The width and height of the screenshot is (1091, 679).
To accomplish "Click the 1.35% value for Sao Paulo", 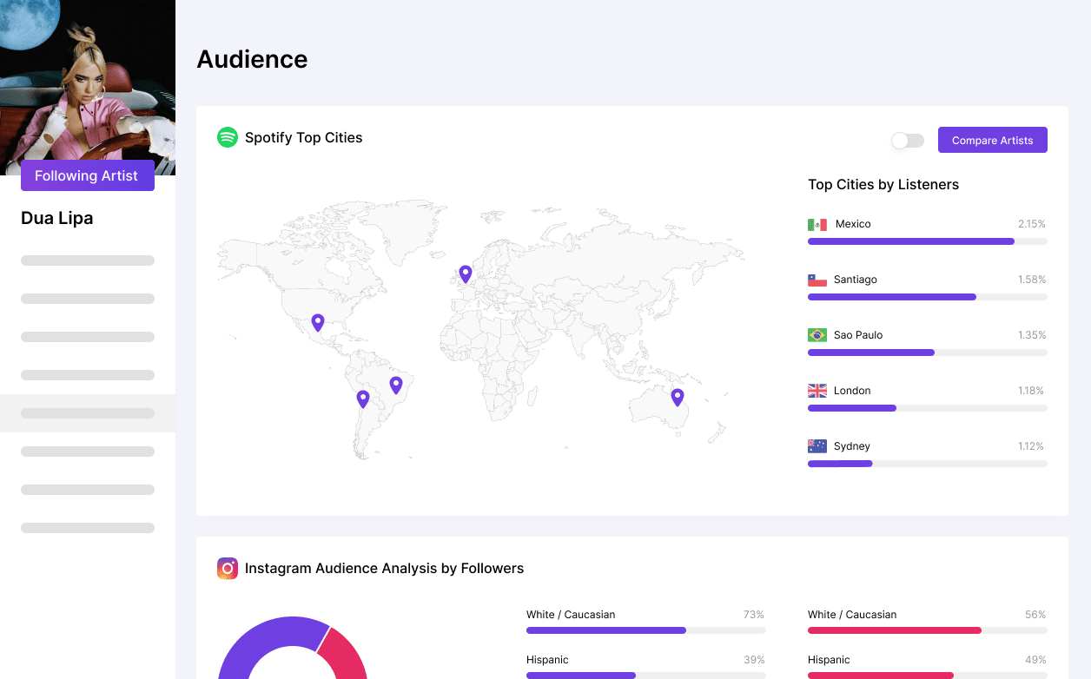I will pyautogui.click(x=1032, y=335).
